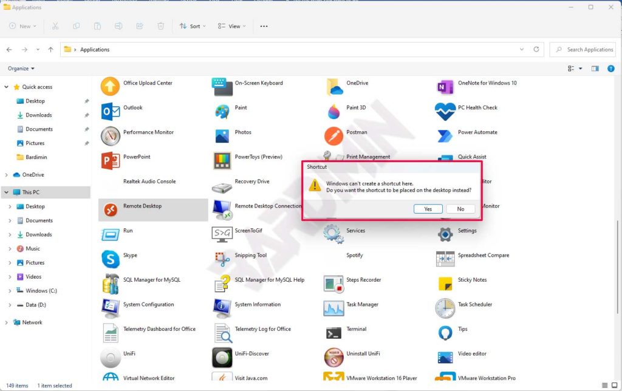Click the See more options button
The height and width of the screenshot is (391, 622).
[264, 26]
